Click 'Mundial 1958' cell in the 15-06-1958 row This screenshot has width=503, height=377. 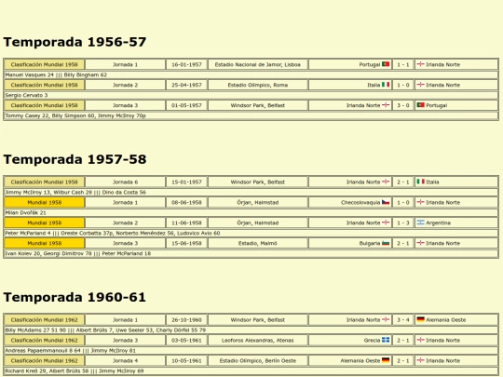click(45, 243)
